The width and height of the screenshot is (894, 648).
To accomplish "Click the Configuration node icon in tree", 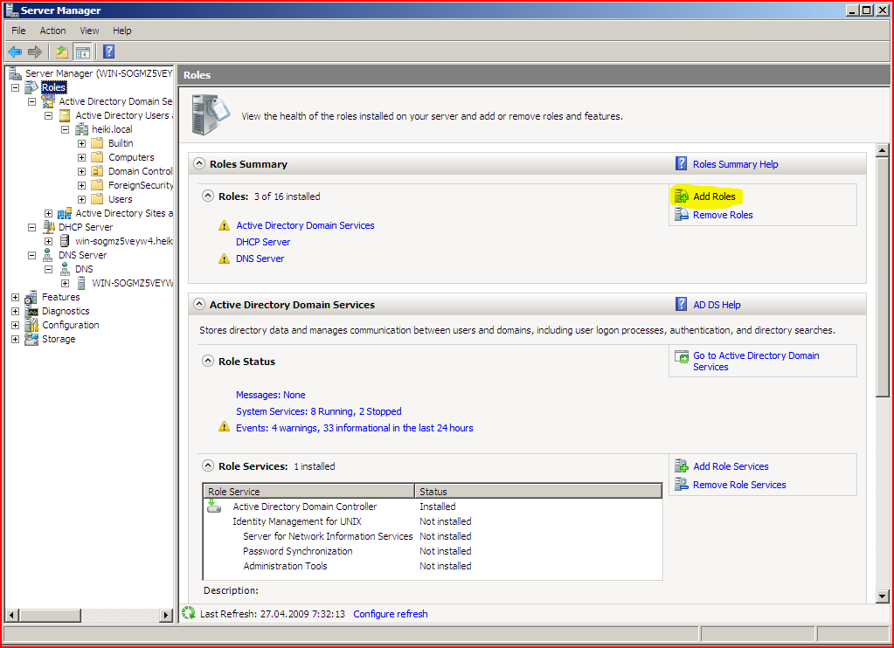I will (31, 325).
